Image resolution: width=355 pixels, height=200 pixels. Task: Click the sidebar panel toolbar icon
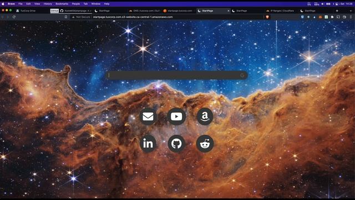(x=338, y=17)
